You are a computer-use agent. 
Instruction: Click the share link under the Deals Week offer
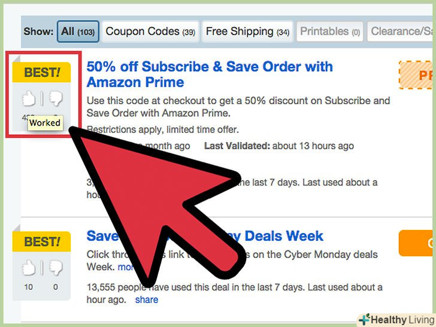point(147,299)
